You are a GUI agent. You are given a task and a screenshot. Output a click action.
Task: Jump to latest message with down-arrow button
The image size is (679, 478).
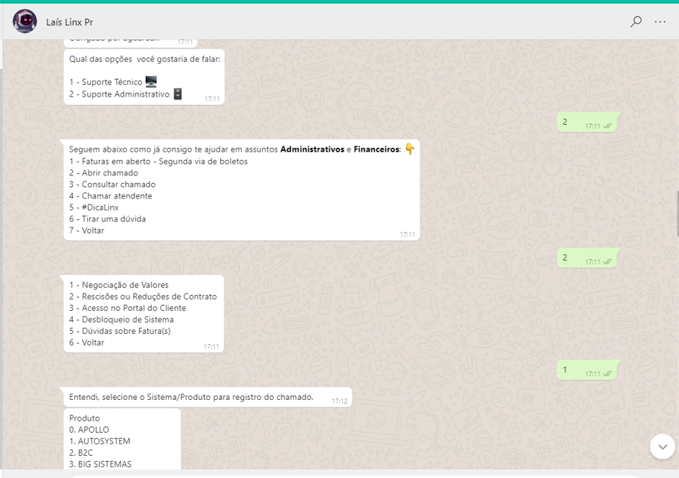[x=663, y=447]
